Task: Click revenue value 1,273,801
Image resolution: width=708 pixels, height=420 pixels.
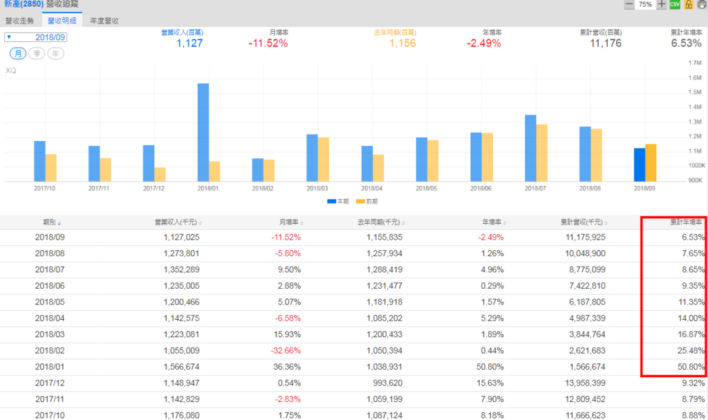Action: click(x=182, y=254)
